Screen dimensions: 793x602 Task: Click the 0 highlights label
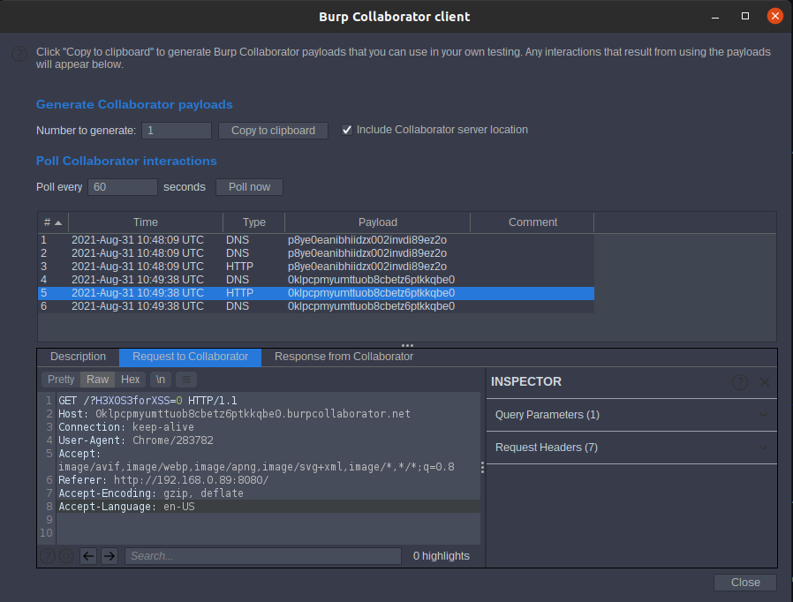tap(441, 556)
